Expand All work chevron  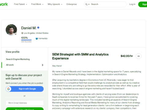click(43, 65)
